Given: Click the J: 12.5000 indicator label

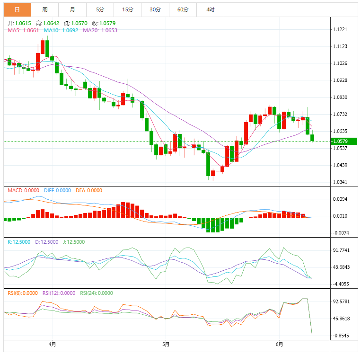Looking at the screenshot, I should [74, 242].
